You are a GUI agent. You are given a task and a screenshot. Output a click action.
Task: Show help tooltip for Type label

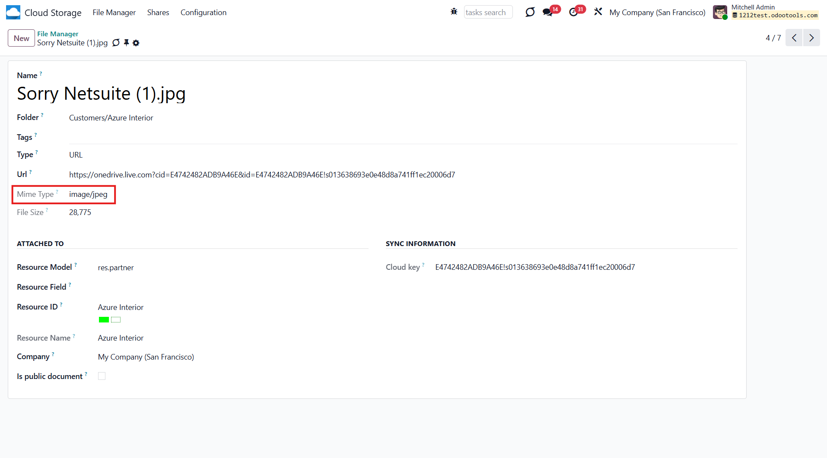[36, 152]
